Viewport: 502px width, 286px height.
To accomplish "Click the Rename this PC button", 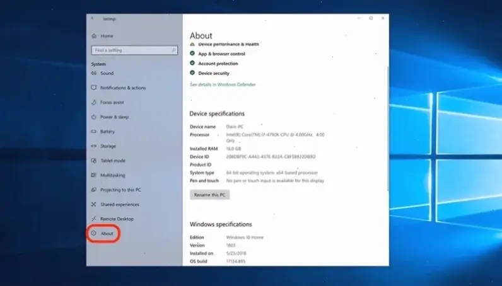I will (210, 195).
